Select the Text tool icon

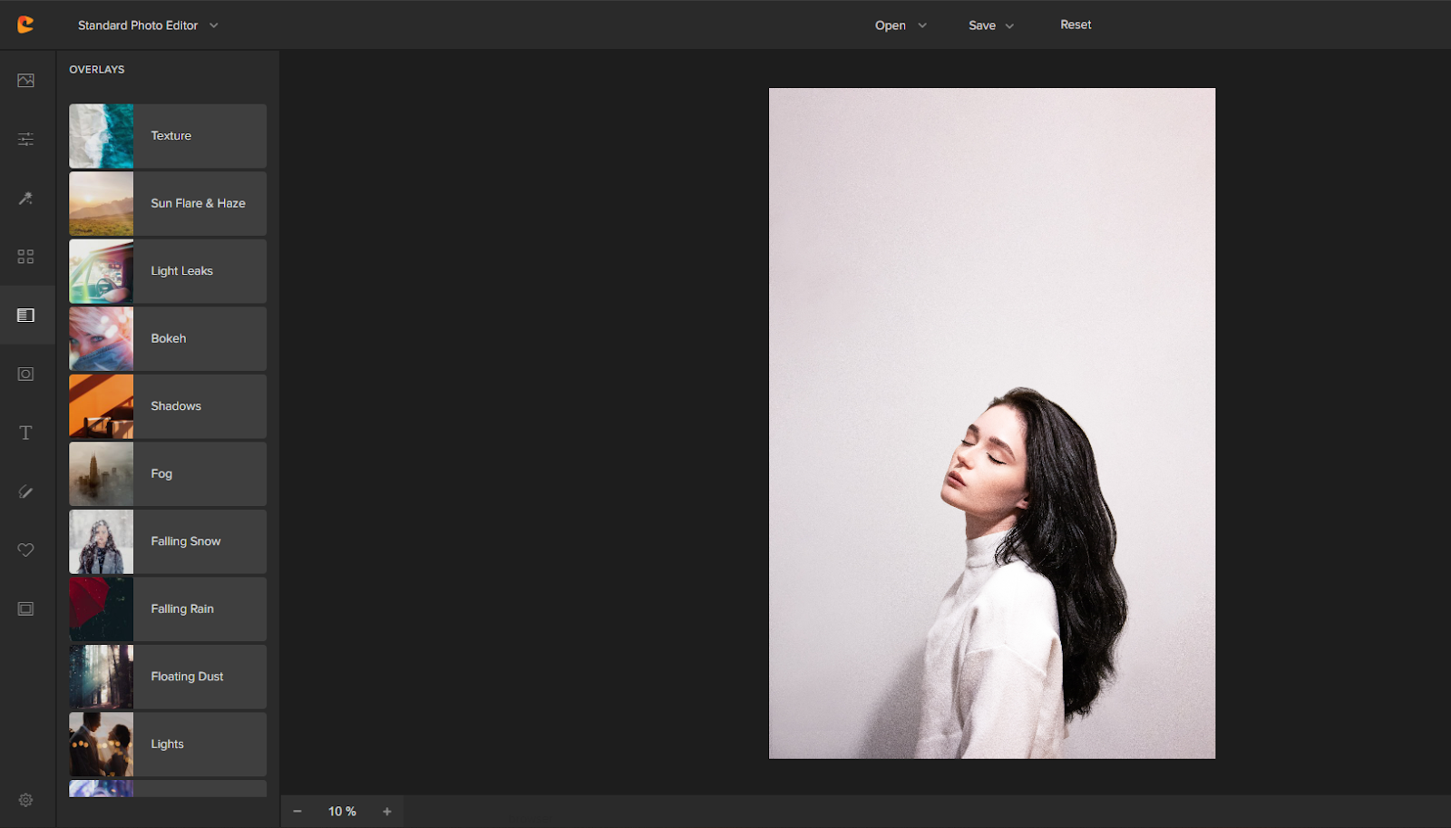(x=25, y=433)
